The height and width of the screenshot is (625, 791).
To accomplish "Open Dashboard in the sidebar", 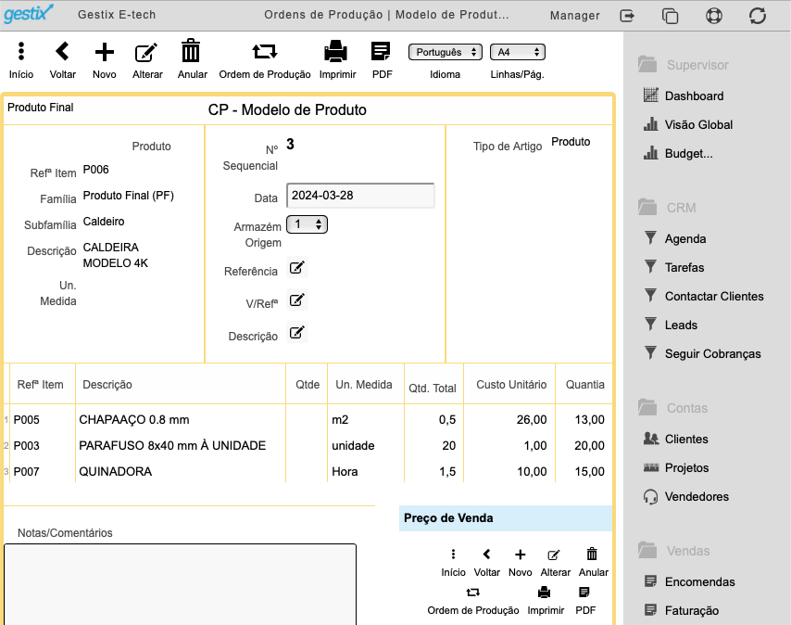I will 684,96.
